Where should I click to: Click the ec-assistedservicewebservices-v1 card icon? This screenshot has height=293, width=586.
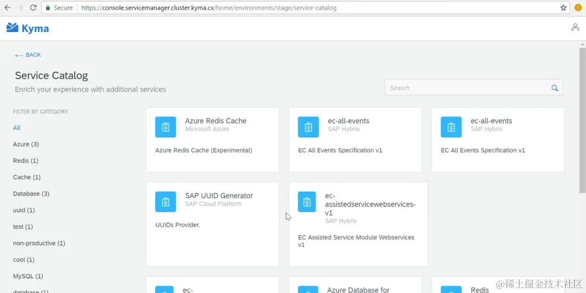click(307, 202)
